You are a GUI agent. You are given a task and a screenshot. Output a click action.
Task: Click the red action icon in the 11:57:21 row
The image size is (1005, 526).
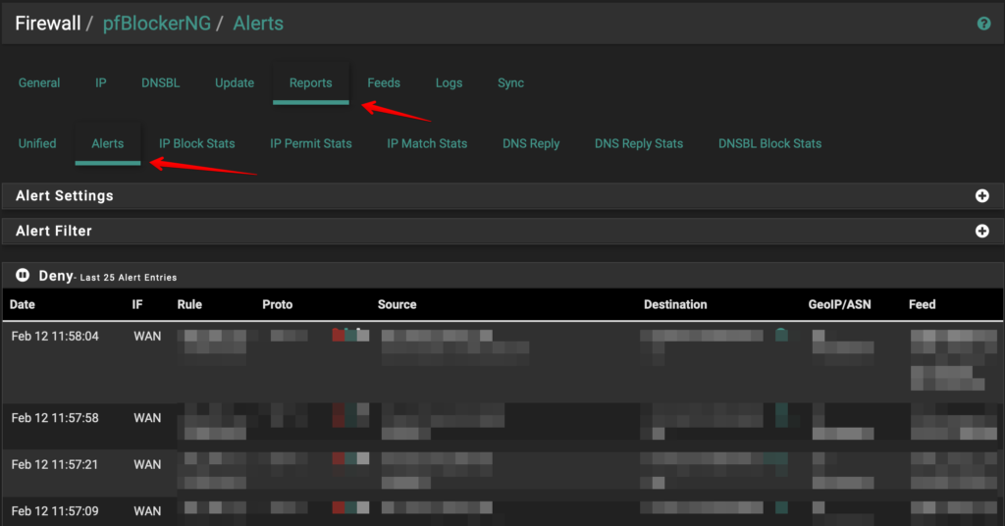point(339,458)
